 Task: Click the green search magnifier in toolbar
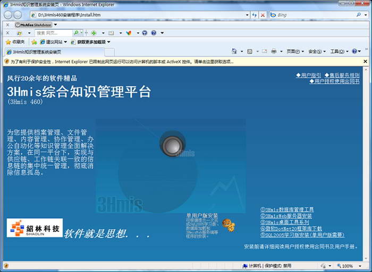[76, 33]
